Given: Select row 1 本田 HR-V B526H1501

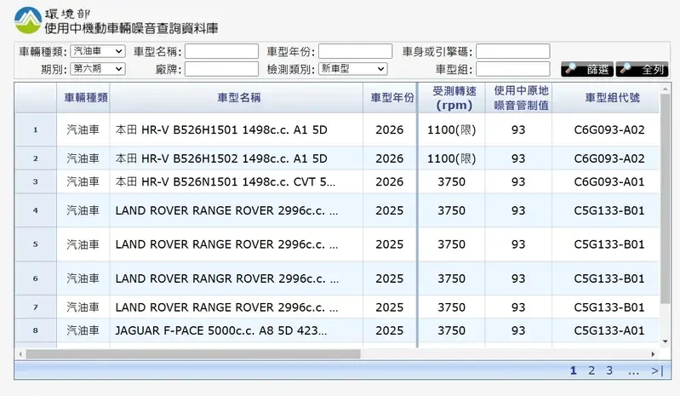Looking at the screenshot, I should (337, 129).
